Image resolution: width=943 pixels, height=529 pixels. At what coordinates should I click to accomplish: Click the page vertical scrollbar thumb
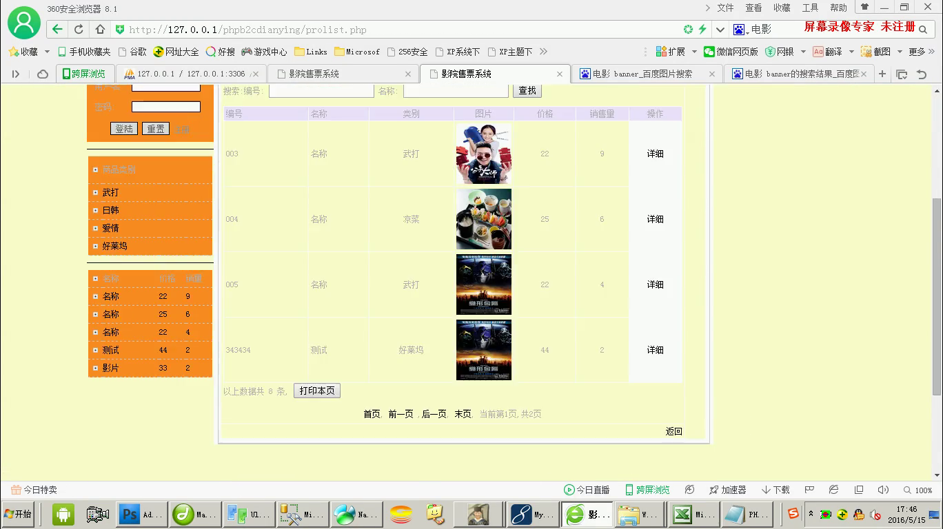tap(937, 296)
